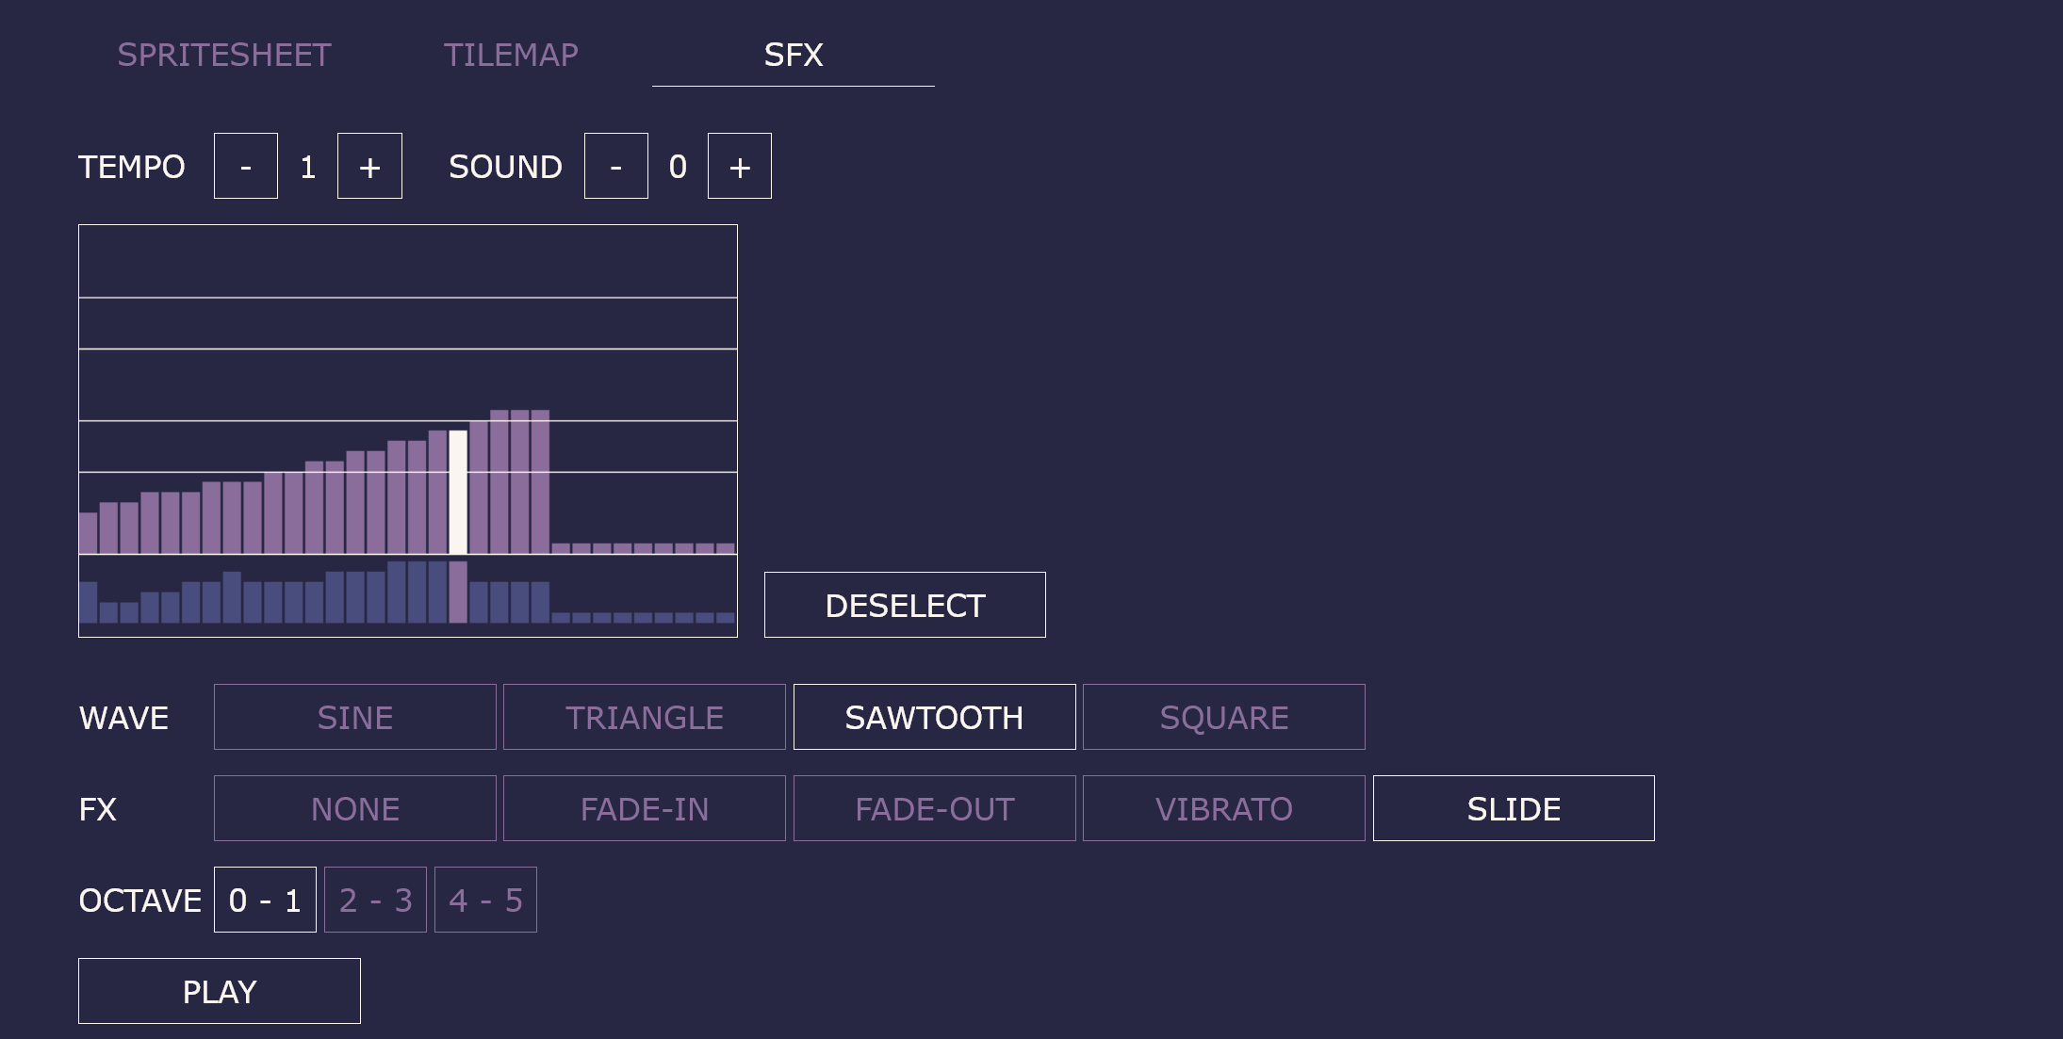Viewport: 2063px width, 1039px height.
Task: Pick the SQUARE wave
Action: click(x=1224, y=717)
